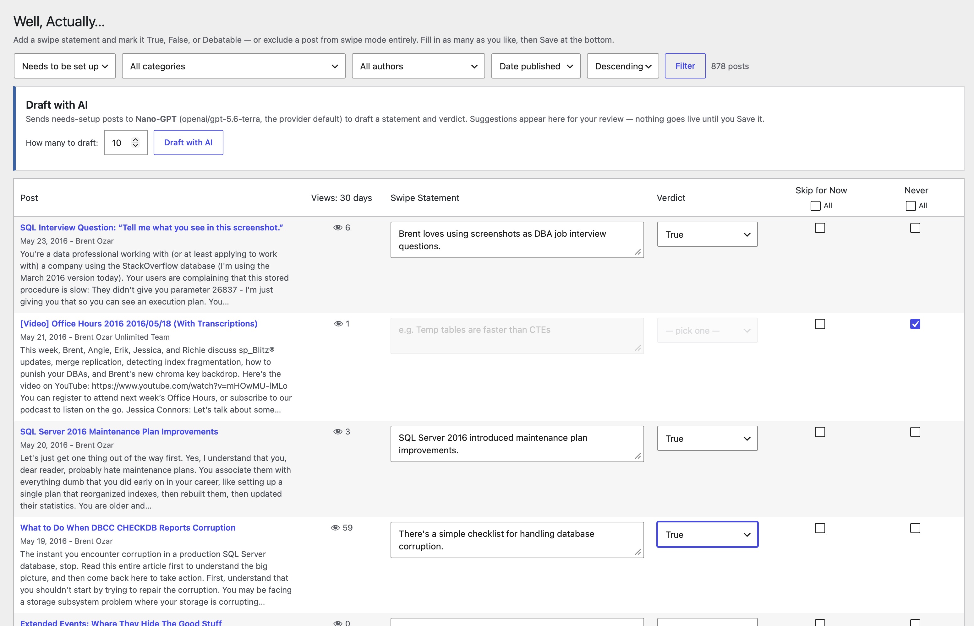
Task: Open the verdict dropdown for the DBCC CHECKDB post
Action: [708, 534]
